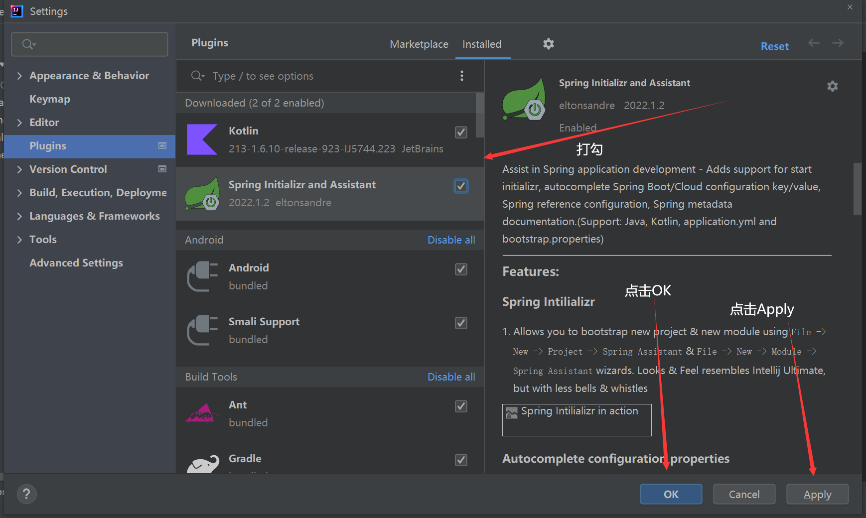Open the plugins gear settings menu
Image resolution: width=866 pixels, height=518 pixels.
click(549, 44)
